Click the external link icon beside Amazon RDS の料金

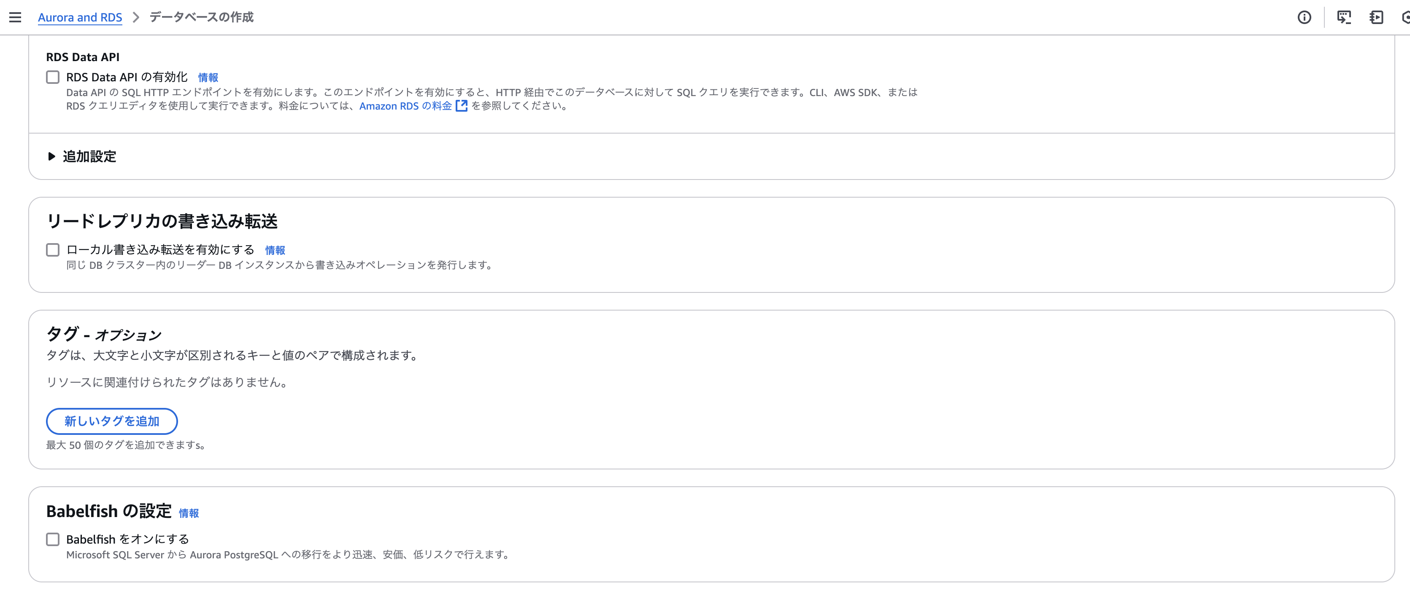pyautogui.click(x=462, y=106)
